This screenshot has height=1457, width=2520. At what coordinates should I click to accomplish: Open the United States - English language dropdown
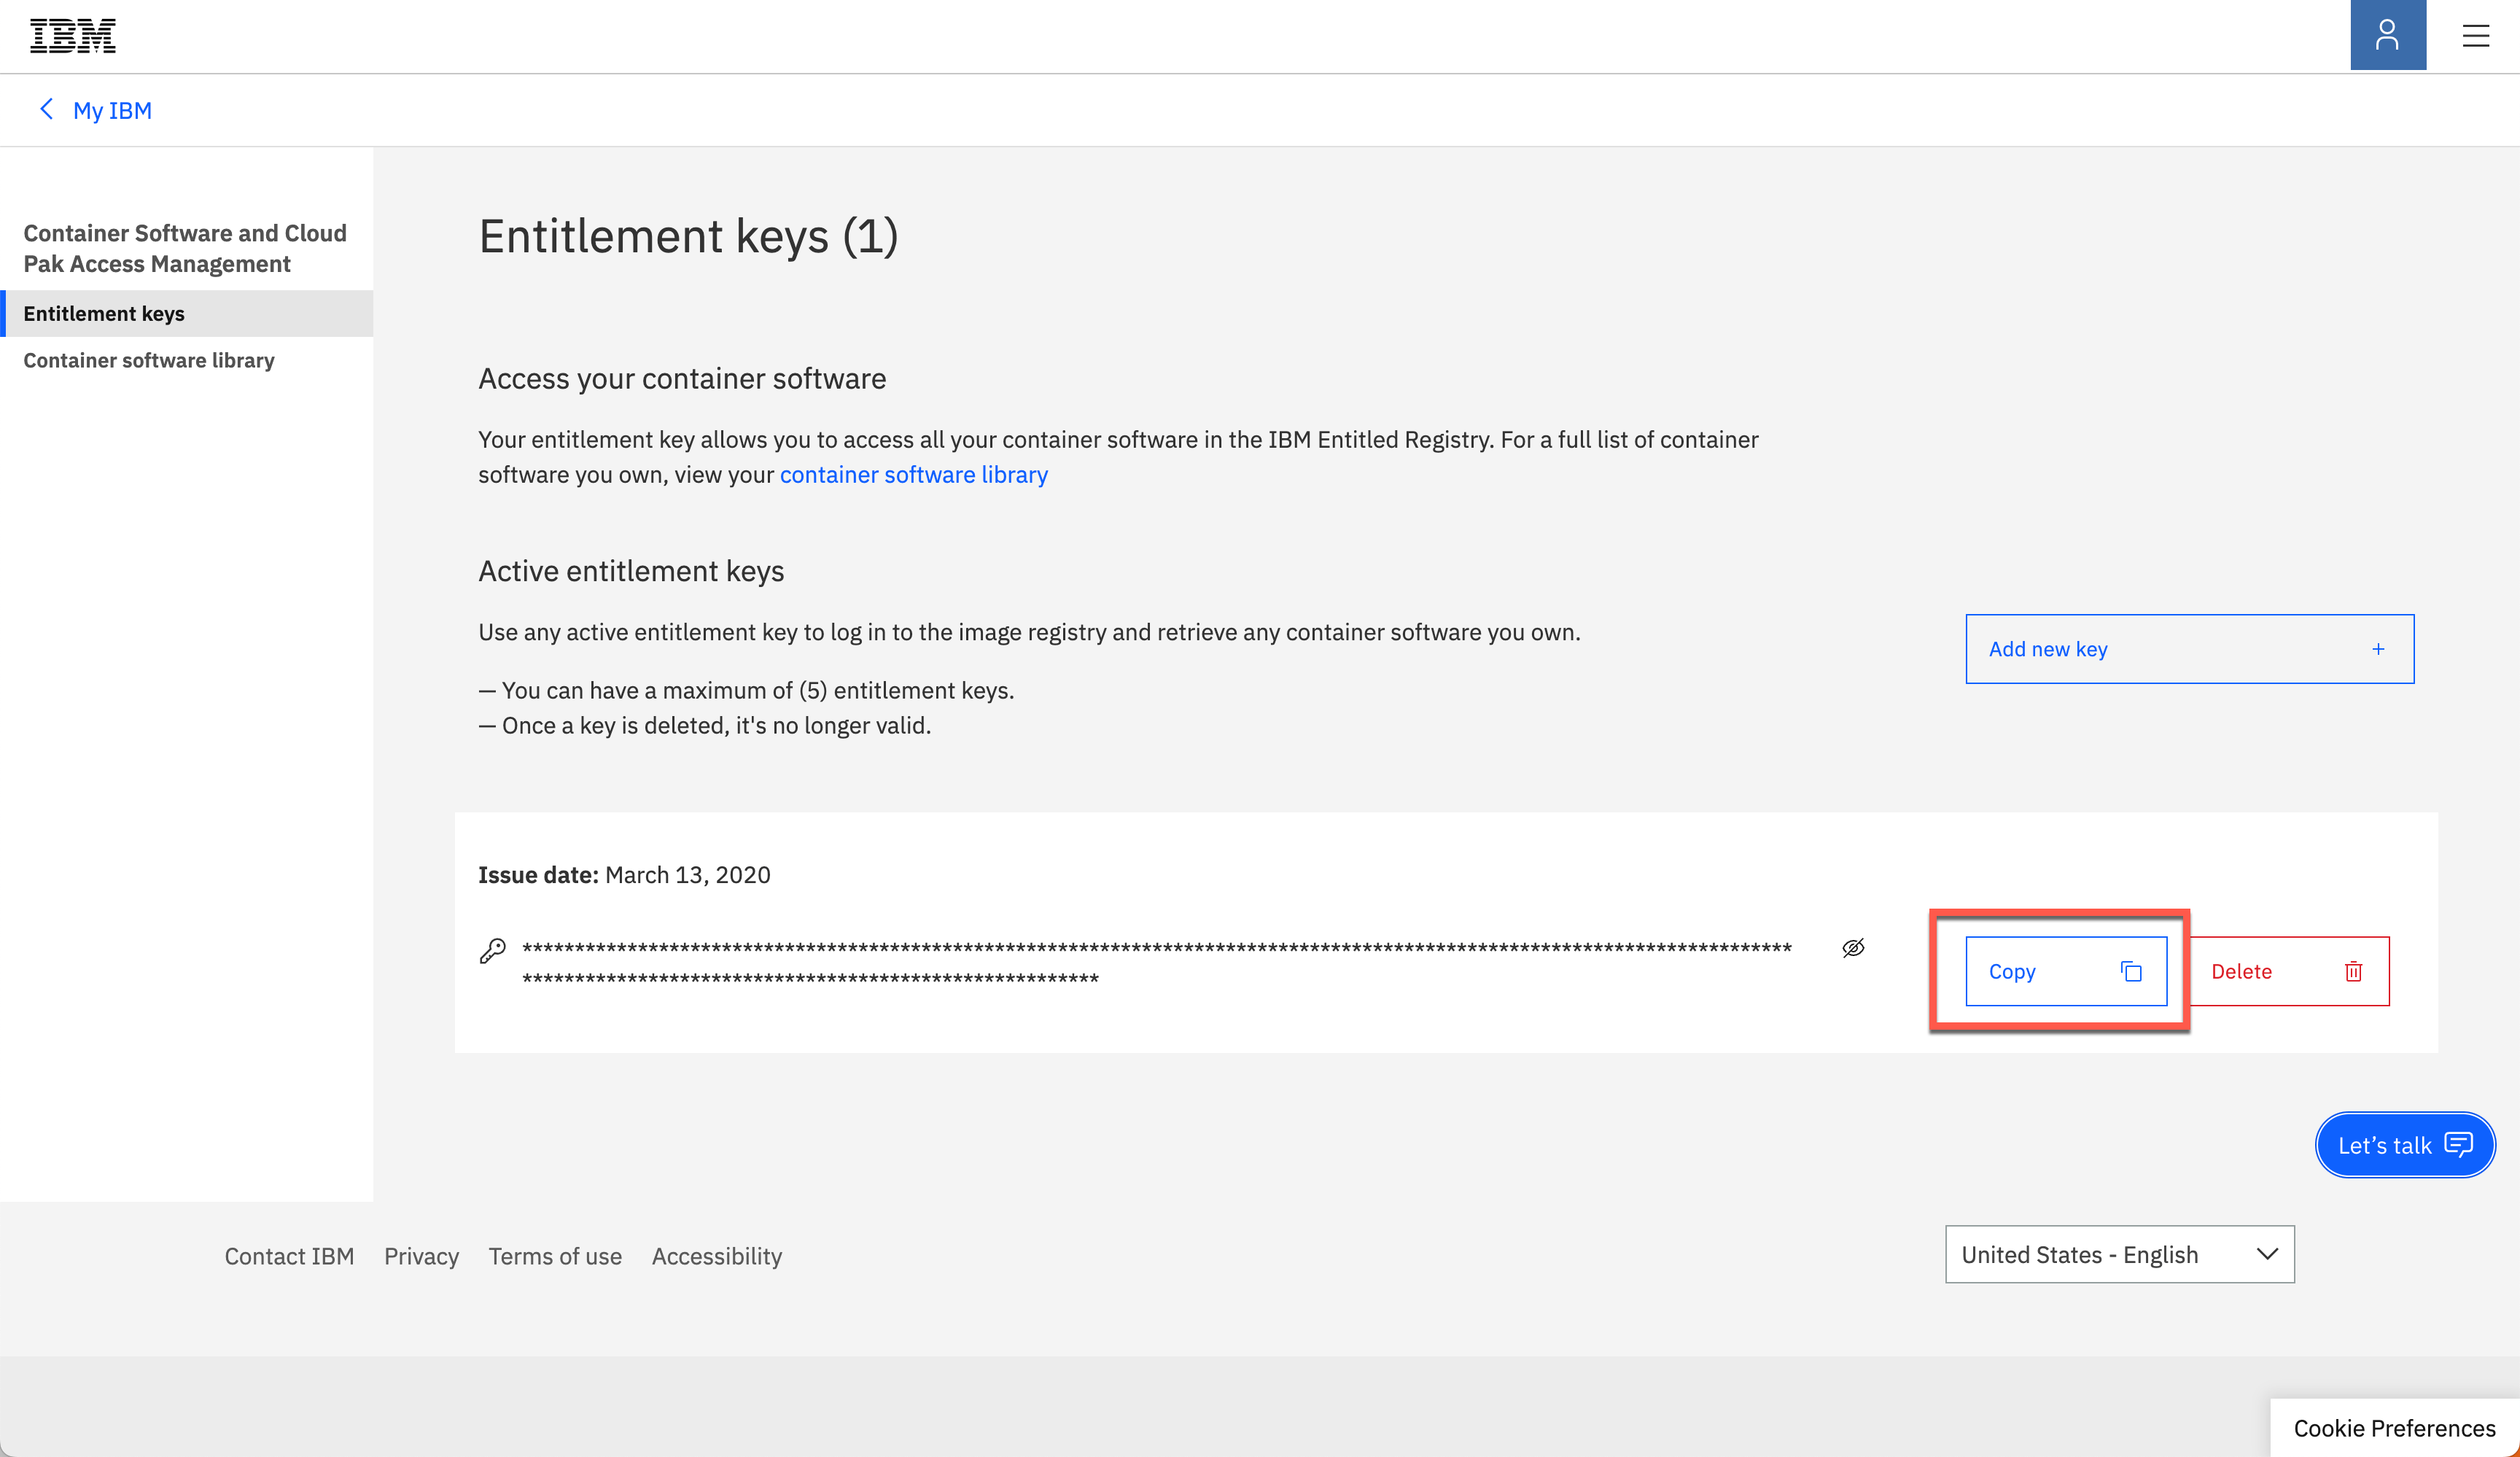(x=2118, y=1254)
